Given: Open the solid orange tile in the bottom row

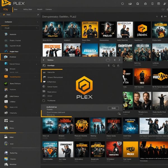Looking at the screenshot, I should click(x=130, y=149).
